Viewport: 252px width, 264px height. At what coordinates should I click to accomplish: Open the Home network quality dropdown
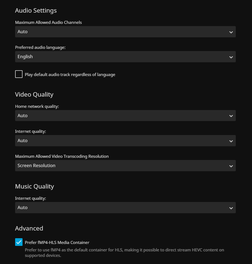click(121, 116)
